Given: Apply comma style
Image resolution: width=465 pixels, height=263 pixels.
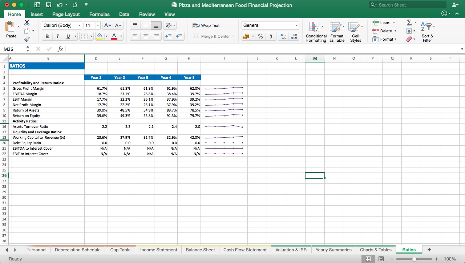Looking at the screenshot, I should pos(271,36).
